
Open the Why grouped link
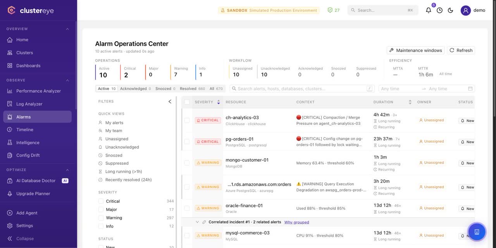click(296, 222)
